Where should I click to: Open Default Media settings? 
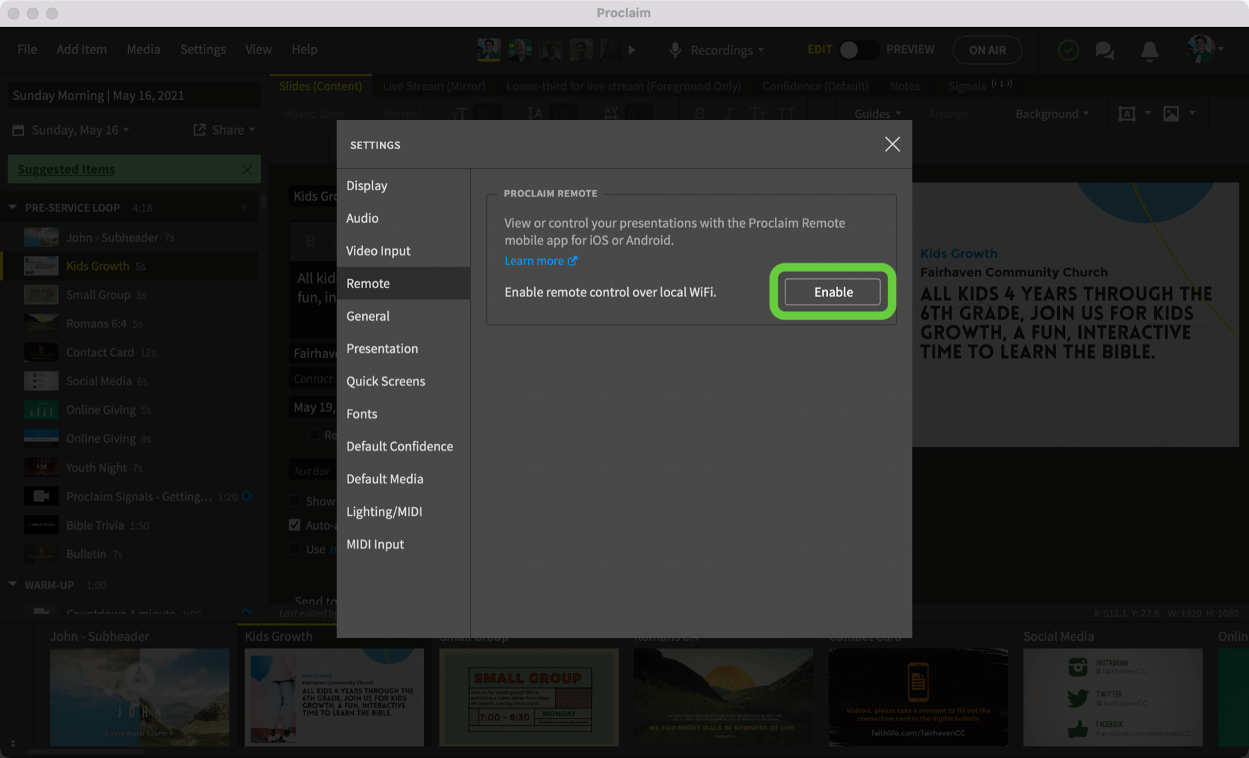[x=403, y=479]
